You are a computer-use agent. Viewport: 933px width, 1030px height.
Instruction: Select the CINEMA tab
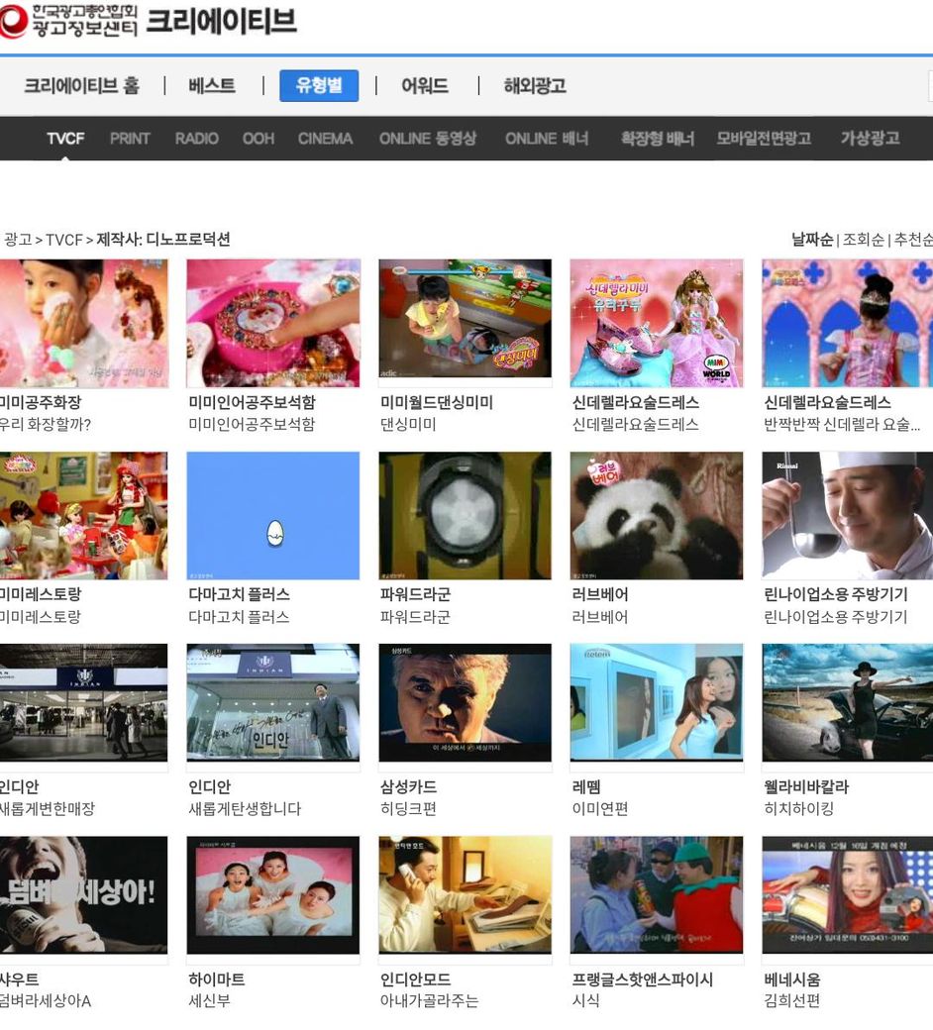tap(325, 139)
